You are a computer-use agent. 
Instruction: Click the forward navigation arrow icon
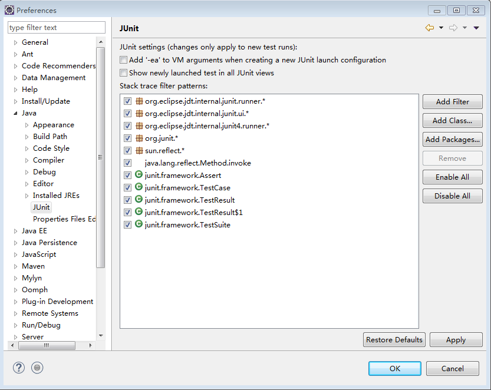coord(453,28)
